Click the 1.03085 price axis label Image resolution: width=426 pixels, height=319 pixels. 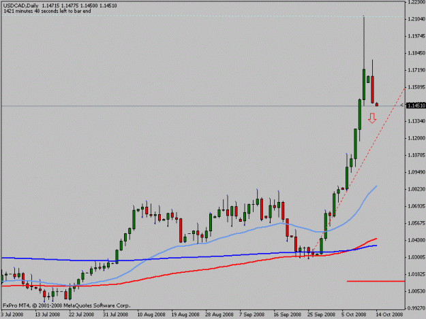(x=416, y=257)
